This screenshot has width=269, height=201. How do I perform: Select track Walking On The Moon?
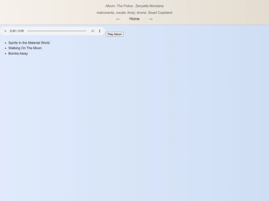[x=25, y=48]
